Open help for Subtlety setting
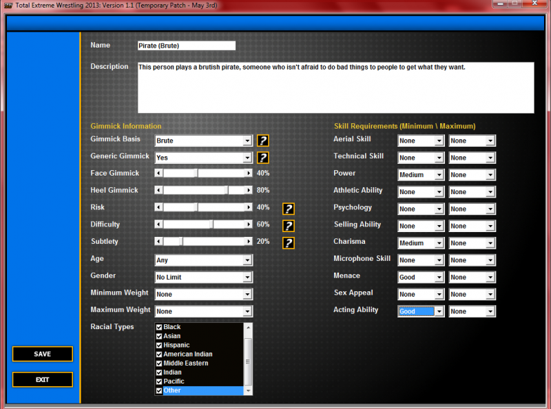This screenshot has width=551, height=409. [x=289, y=243]
